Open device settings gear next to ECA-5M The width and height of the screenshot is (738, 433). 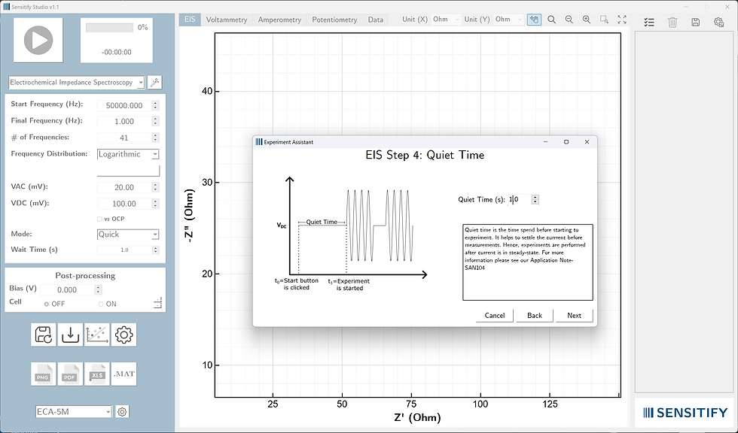click(122, 412)
